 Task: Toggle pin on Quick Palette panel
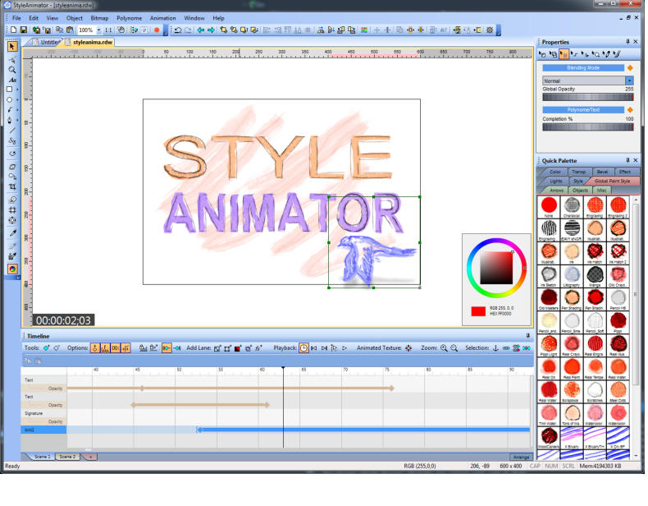[x=627, y=160]
